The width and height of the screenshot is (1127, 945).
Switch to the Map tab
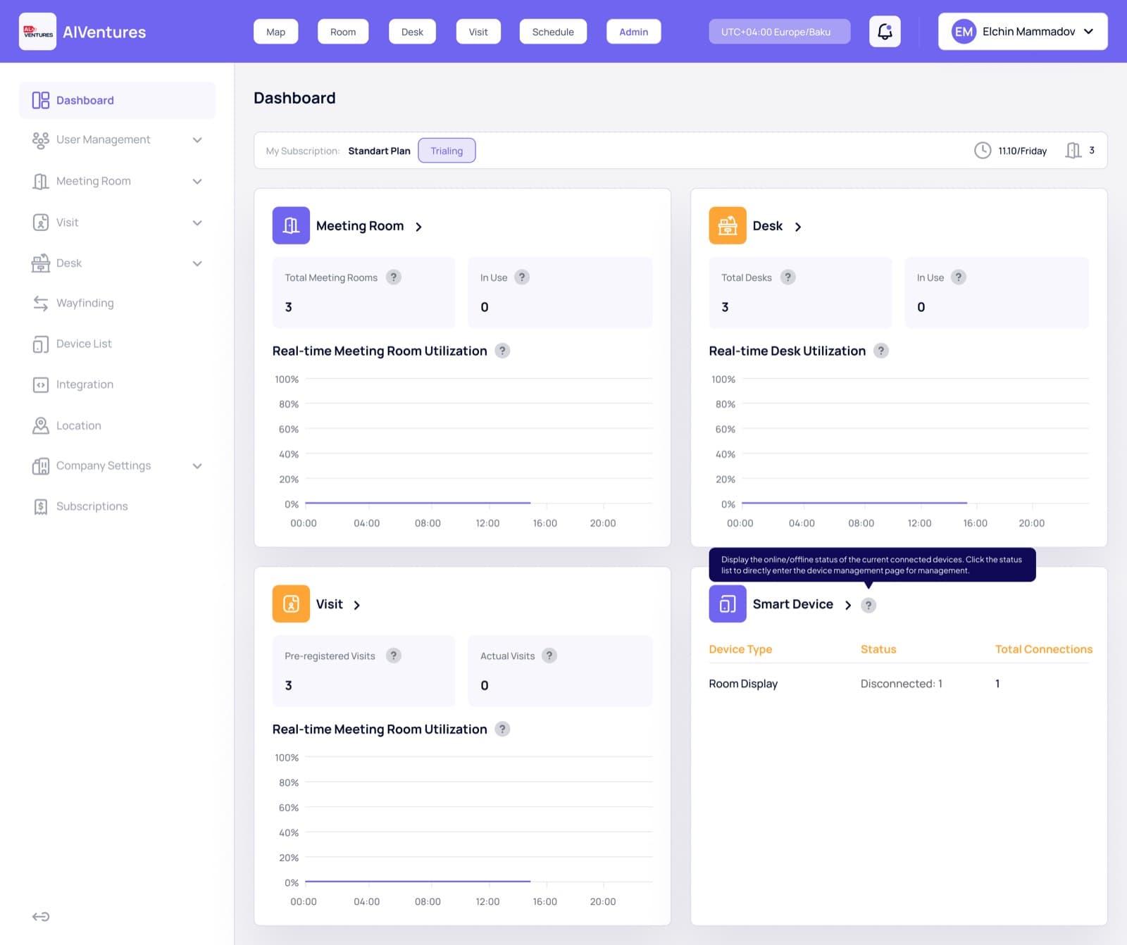[276, 32]
